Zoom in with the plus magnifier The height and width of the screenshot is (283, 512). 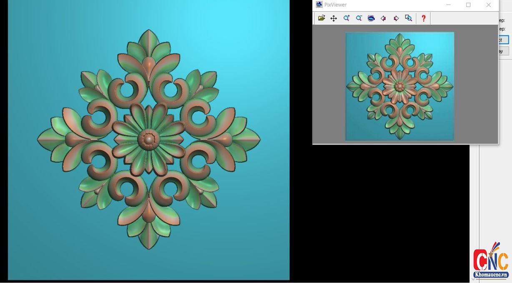(x=346, y=18)
